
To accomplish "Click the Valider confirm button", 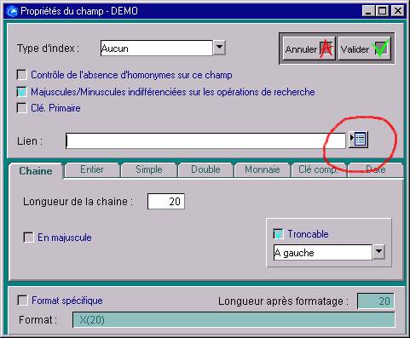I will 365,49.
